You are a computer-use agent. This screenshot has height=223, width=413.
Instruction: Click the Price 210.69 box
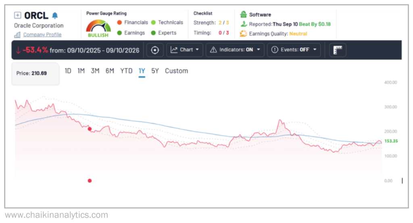[x=35, y=74]
